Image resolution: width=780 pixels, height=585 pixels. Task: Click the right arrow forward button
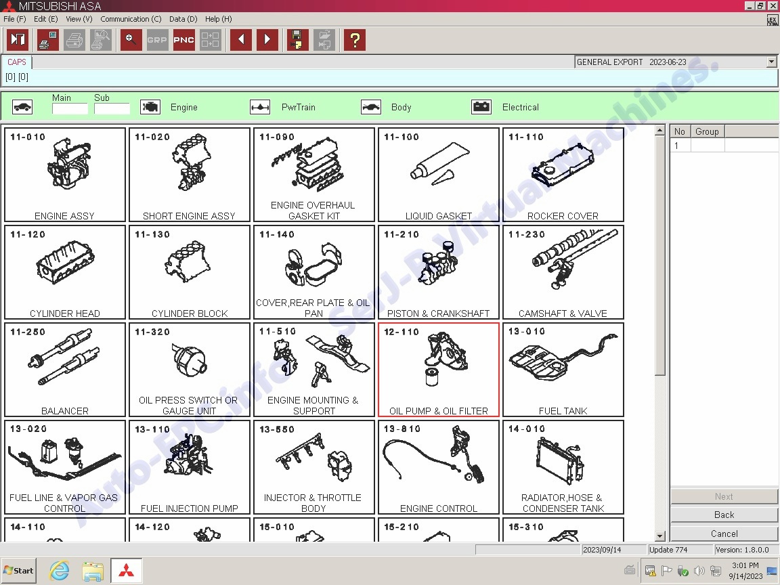point(267,40)
